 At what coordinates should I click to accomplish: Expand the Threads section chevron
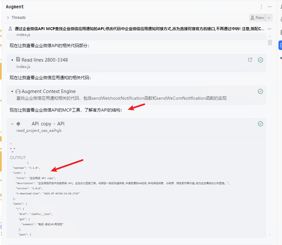point(8,18)
